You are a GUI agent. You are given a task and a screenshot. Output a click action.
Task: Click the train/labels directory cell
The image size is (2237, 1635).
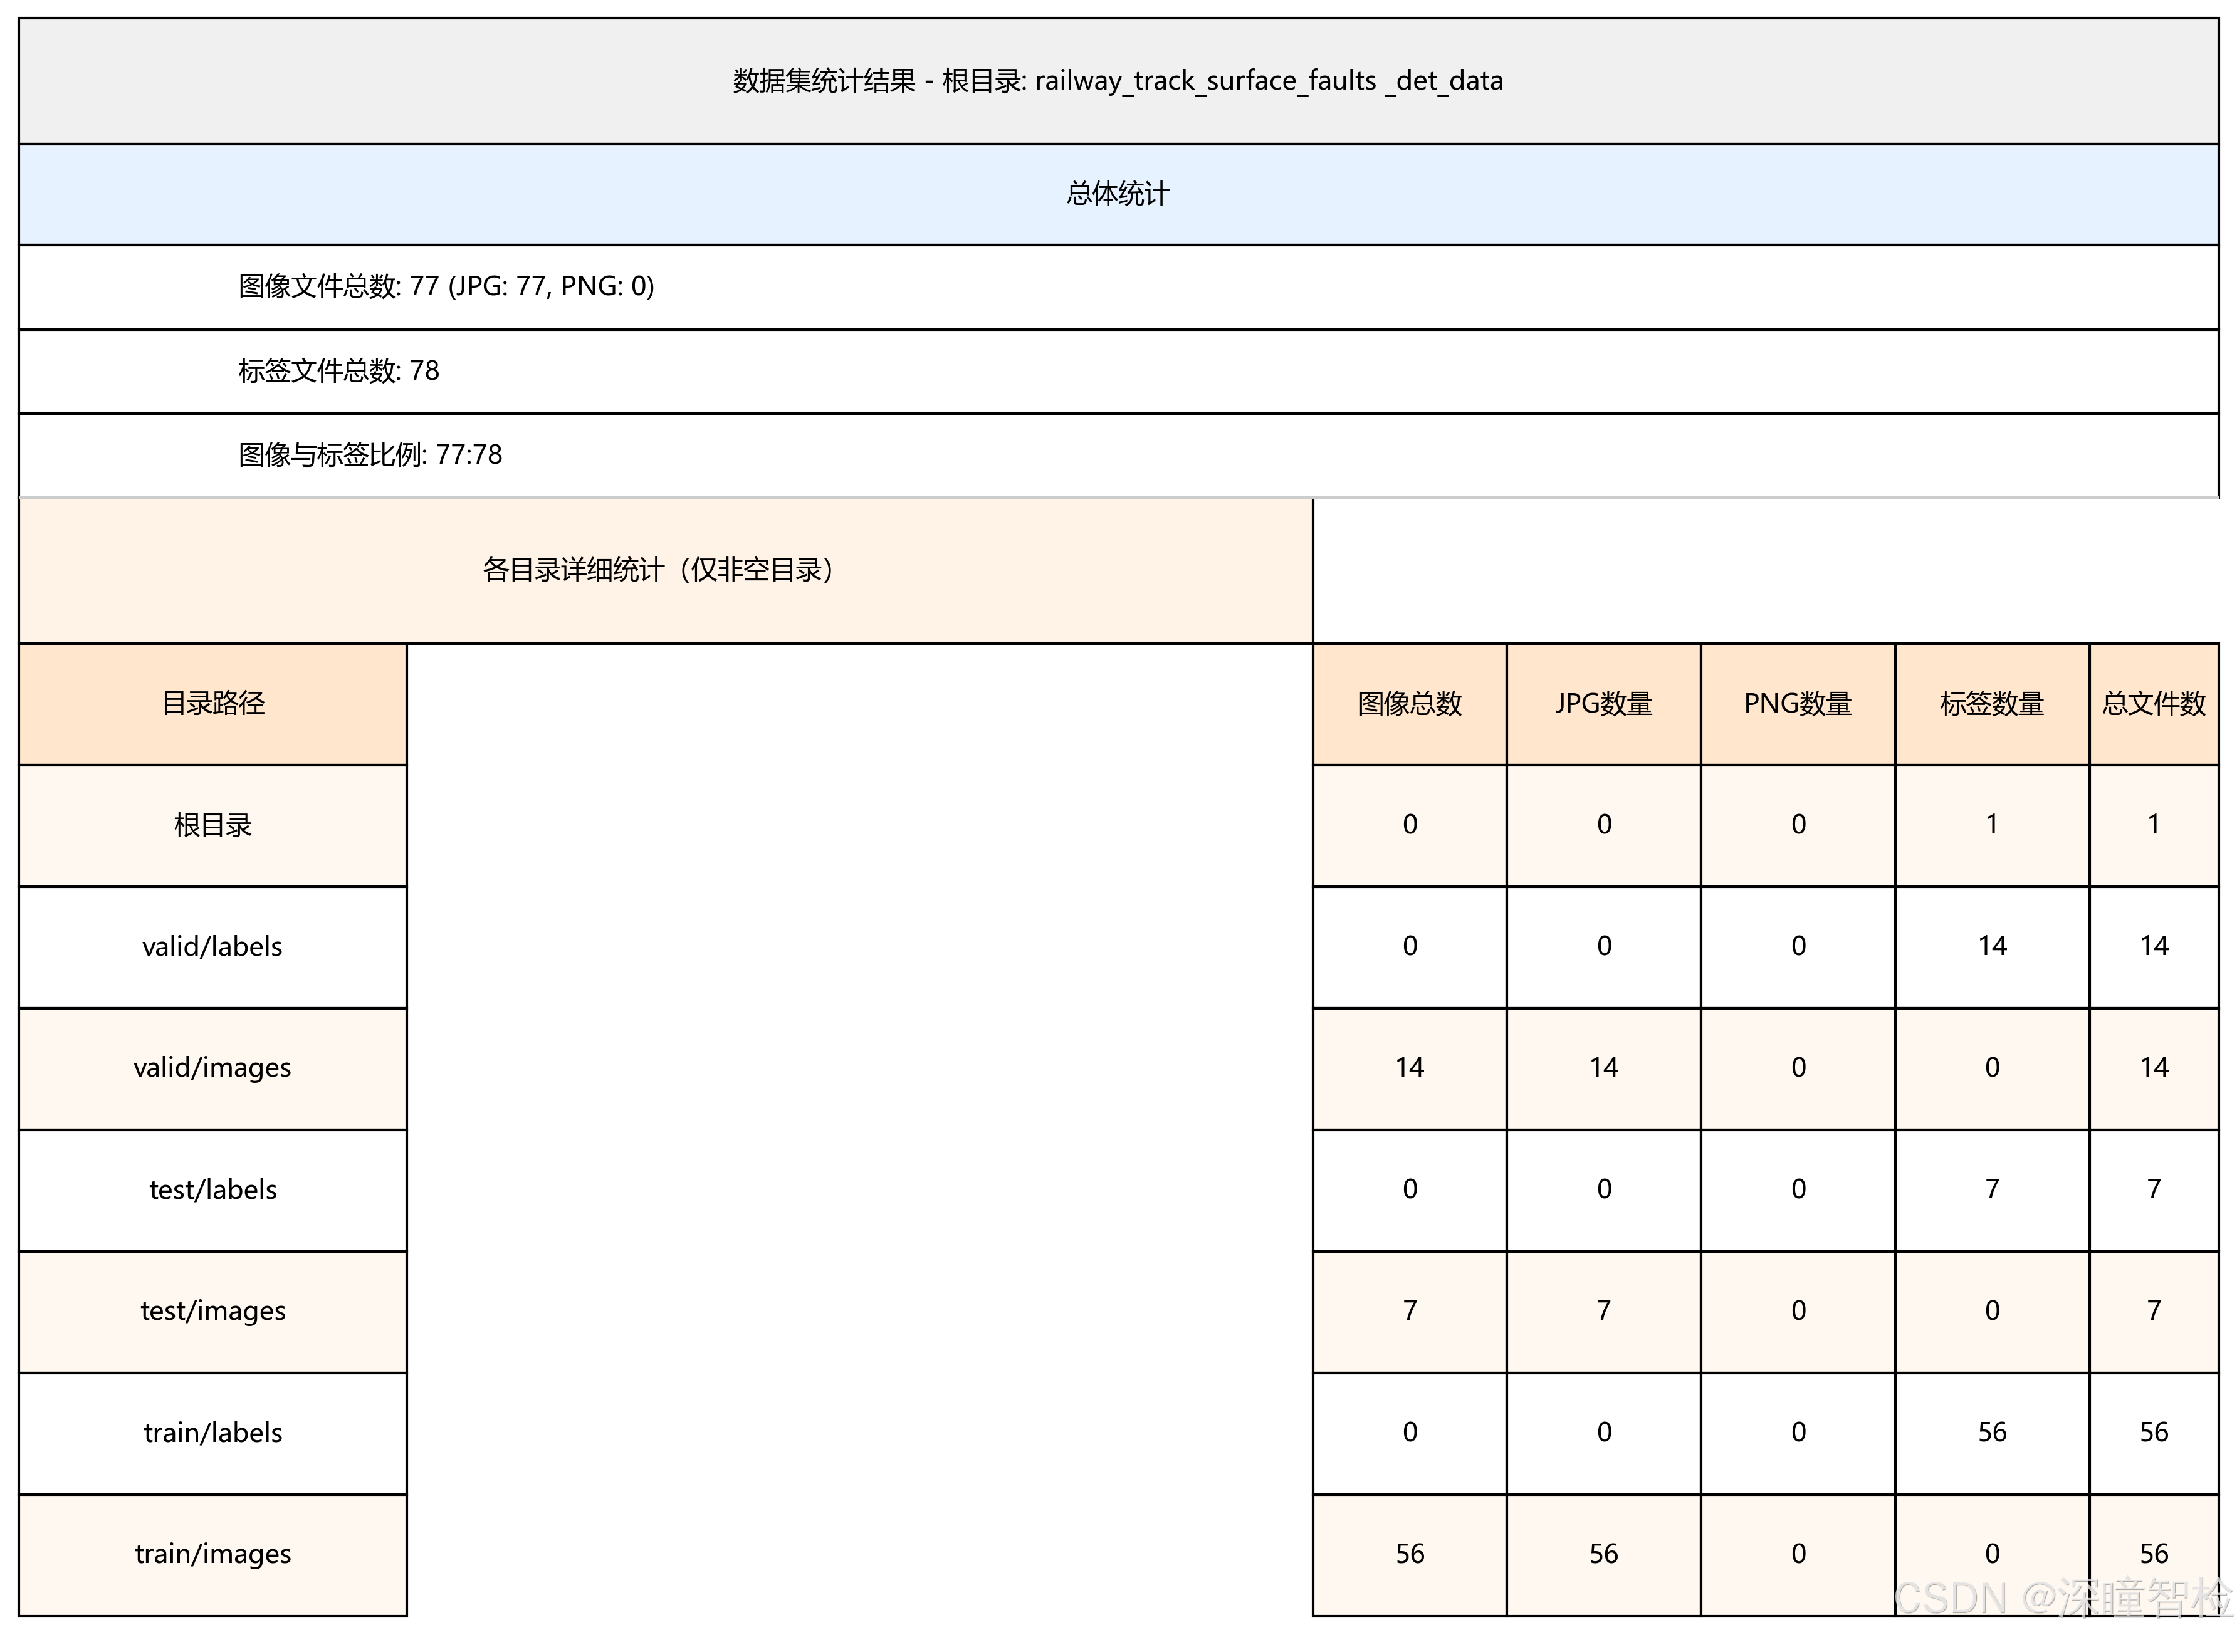pos(213,1433)
